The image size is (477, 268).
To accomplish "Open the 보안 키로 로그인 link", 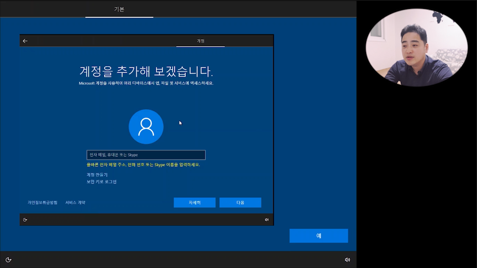I will pyautogui.click(x=102, y=182).
